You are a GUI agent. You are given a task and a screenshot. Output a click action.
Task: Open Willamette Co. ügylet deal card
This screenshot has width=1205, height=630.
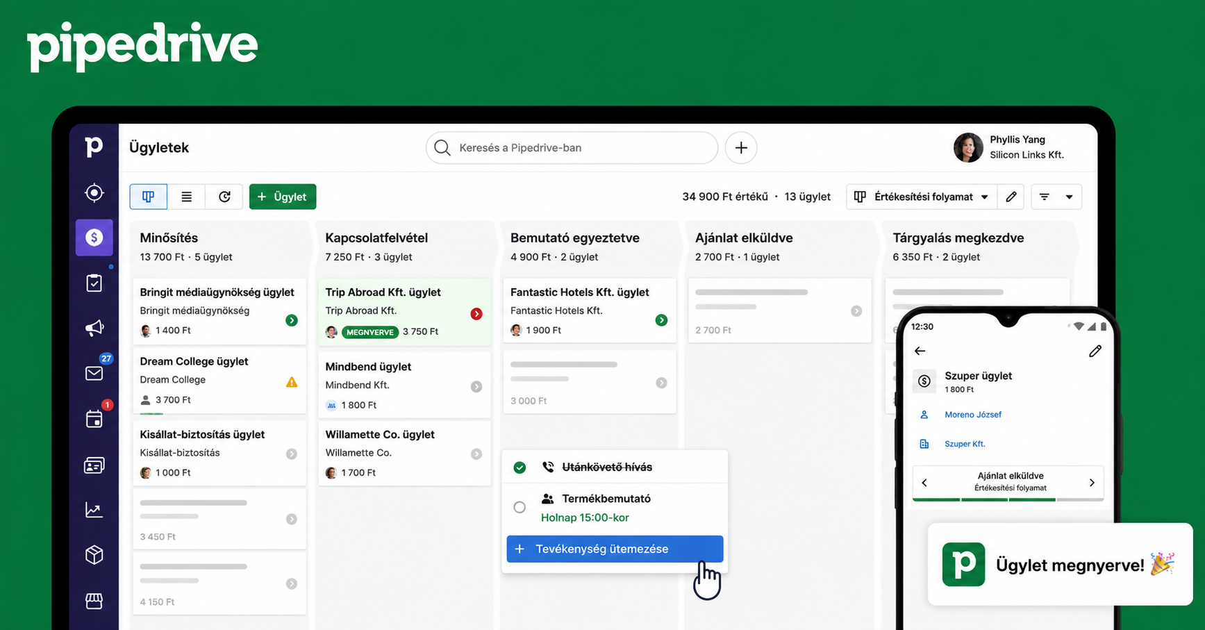click(x=404, y=453)
